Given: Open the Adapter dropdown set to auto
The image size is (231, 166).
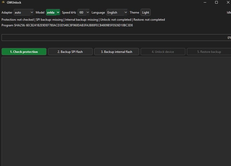Looking at the screenshot, I should click(x=24, y=12).
